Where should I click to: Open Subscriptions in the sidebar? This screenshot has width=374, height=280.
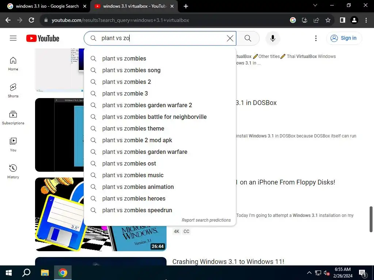(13, 118)
